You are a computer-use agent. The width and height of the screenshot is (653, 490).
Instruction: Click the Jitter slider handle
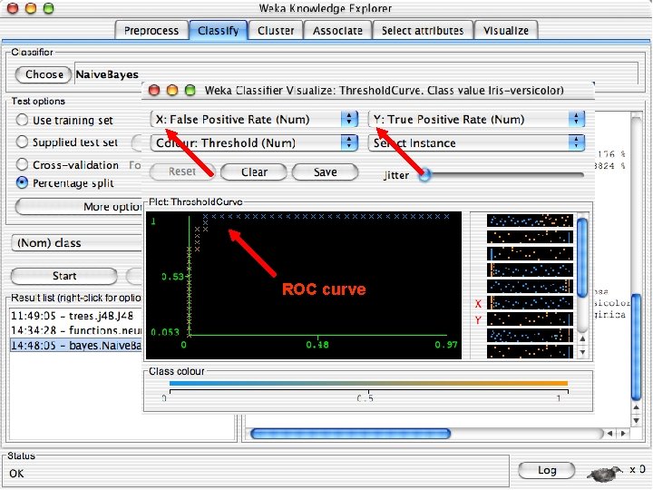(x=424, y=175)
